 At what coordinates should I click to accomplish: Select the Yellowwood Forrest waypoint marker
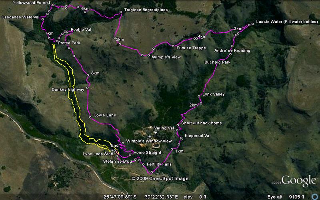(53, 5)
